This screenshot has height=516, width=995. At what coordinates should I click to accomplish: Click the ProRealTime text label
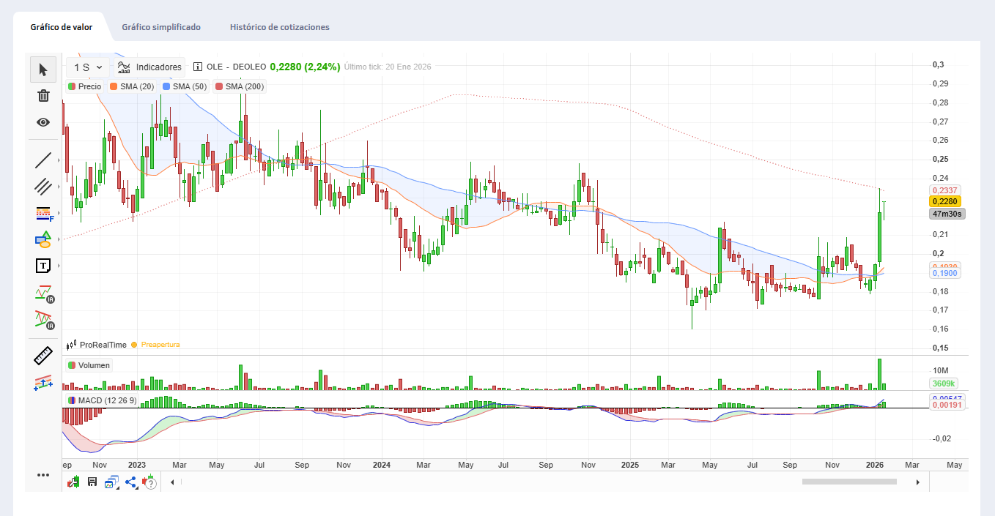coord(103,344)
